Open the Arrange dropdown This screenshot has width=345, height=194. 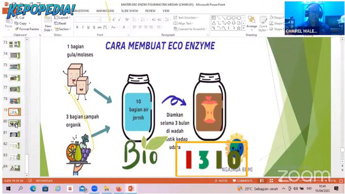point(252,23)
